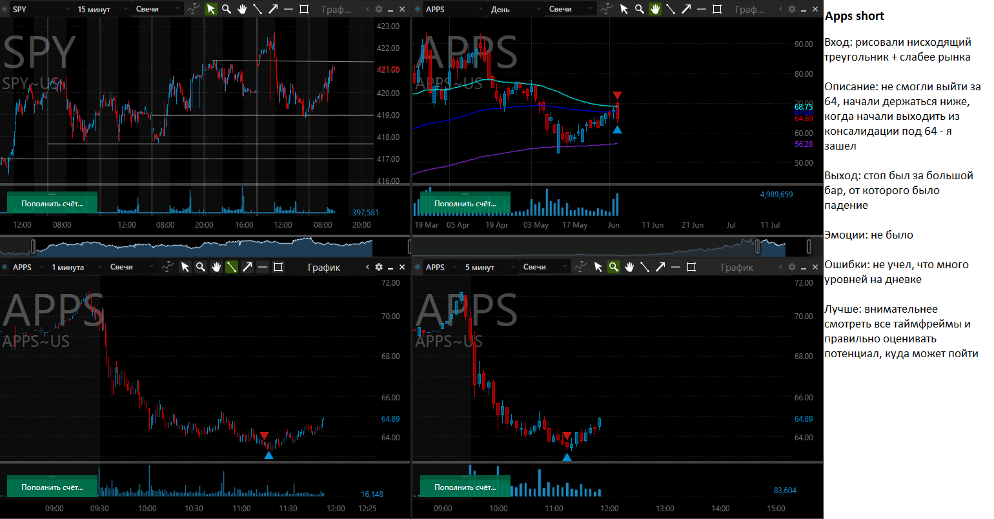Click the 'Граф...' title of APPS daily chart
This screenshot has width=994, height=519.
(749, 9)
